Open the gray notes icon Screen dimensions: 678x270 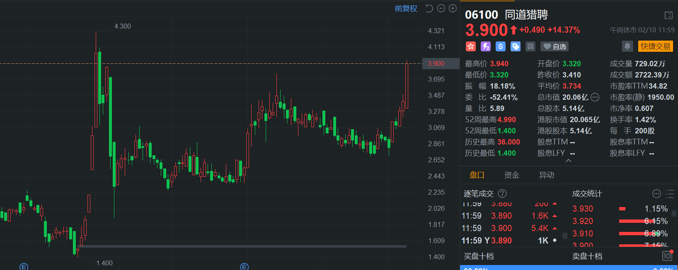point(530,46)
